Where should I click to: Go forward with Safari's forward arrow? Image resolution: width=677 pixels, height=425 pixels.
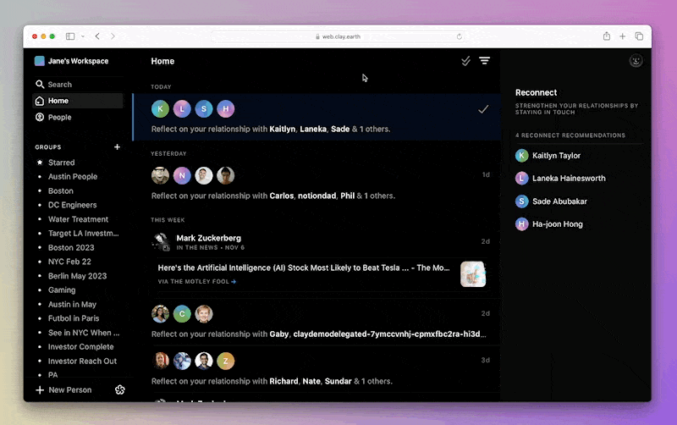pyautogui.click(x=113, y=36)
